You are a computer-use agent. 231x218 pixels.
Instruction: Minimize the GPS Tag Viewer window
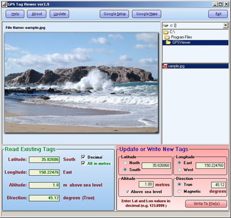click(215, 4)
